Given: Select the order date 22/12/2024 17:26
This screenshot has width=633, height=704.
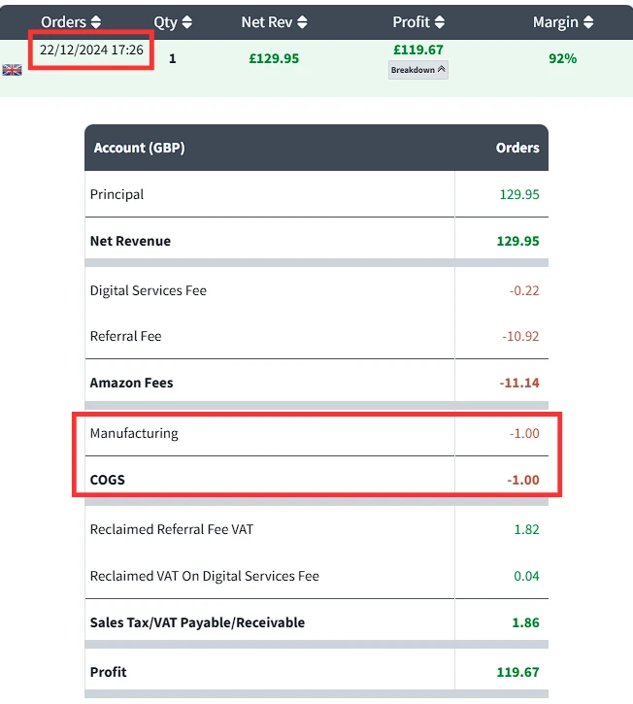Looking at the screenshot, I should 91,50.
